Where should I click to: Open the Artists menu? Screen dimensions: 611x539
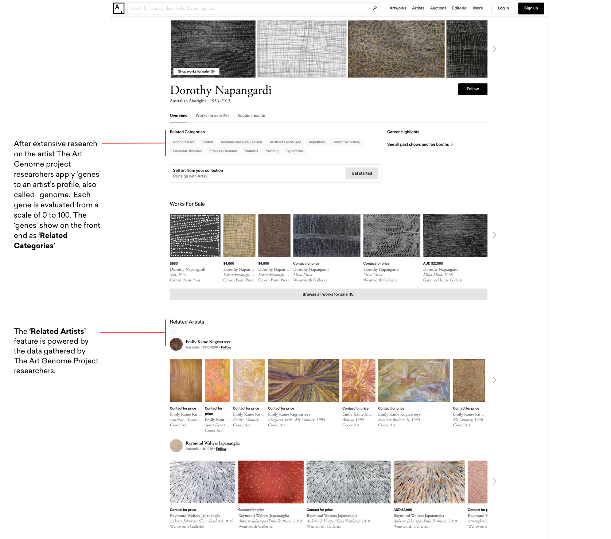(x=418, y=8)
